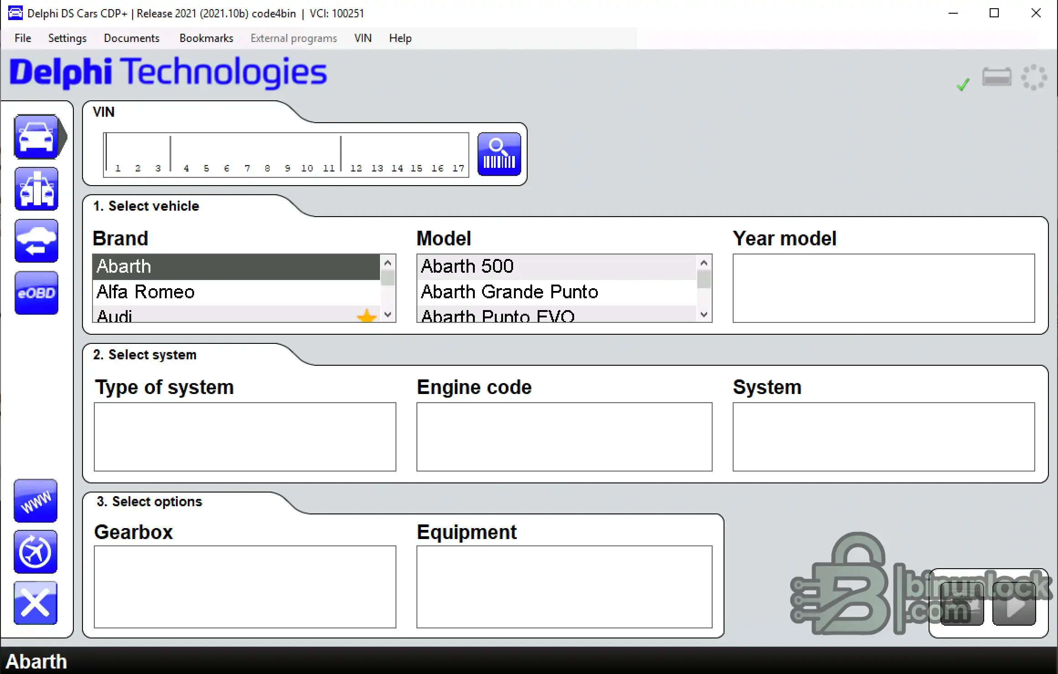
Task: Click the VIN barcode search button
Action: coord(499,154)
